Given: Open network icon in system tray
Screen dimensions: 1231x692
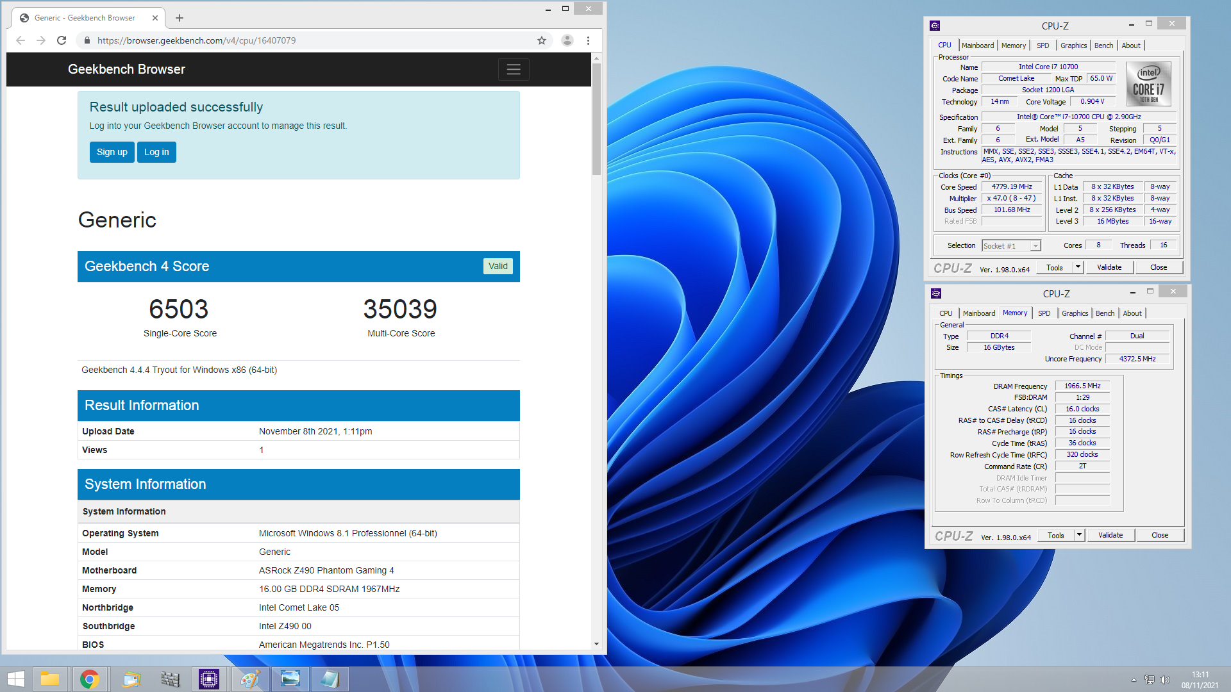Looking at the screenshot, I should 1150,680.
